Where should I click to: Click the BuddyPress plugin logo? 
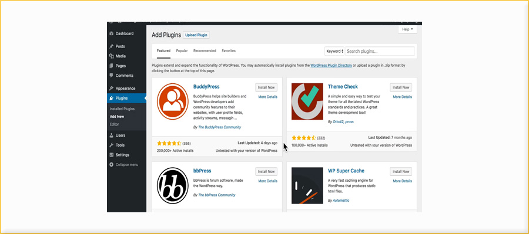coord(172,101)
